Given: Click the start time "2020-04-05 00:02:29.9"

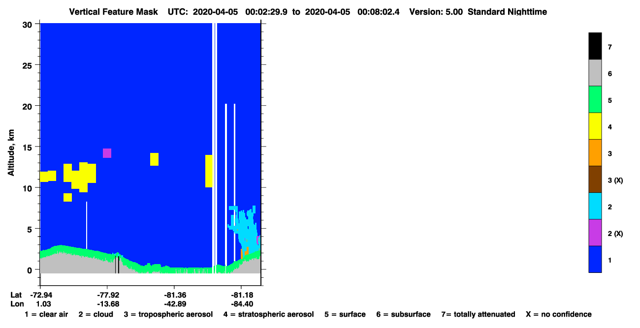Looking at the screenshot, I should pos(239,11).
